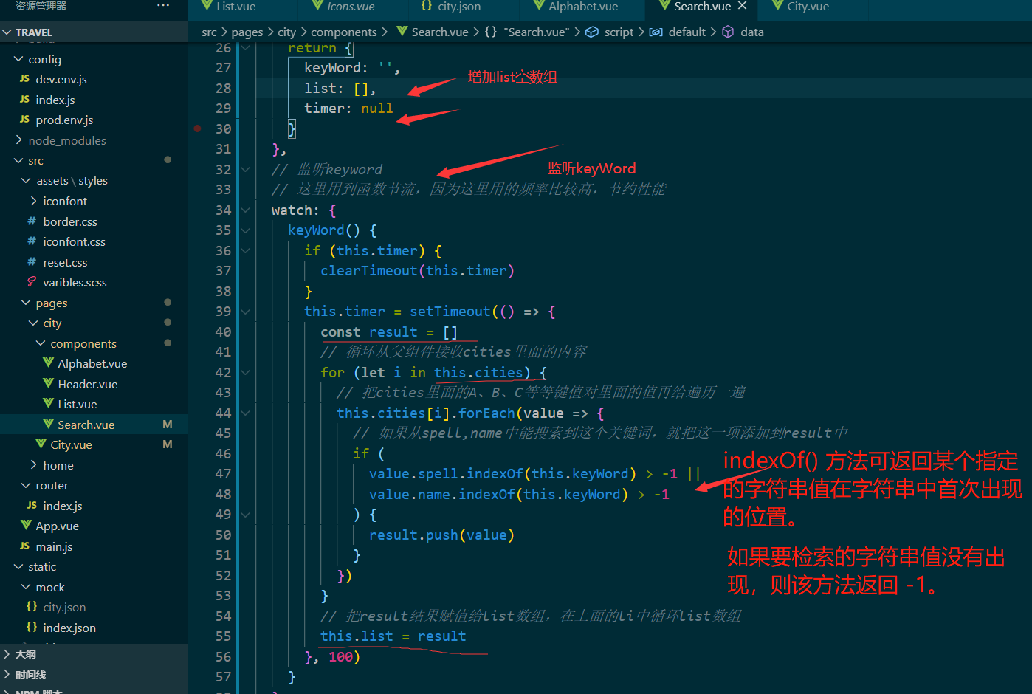The height and width of the screenshot is (694, 1032).
Task: Click the city breadcrumb segment
Action: [x=287, y=32]
